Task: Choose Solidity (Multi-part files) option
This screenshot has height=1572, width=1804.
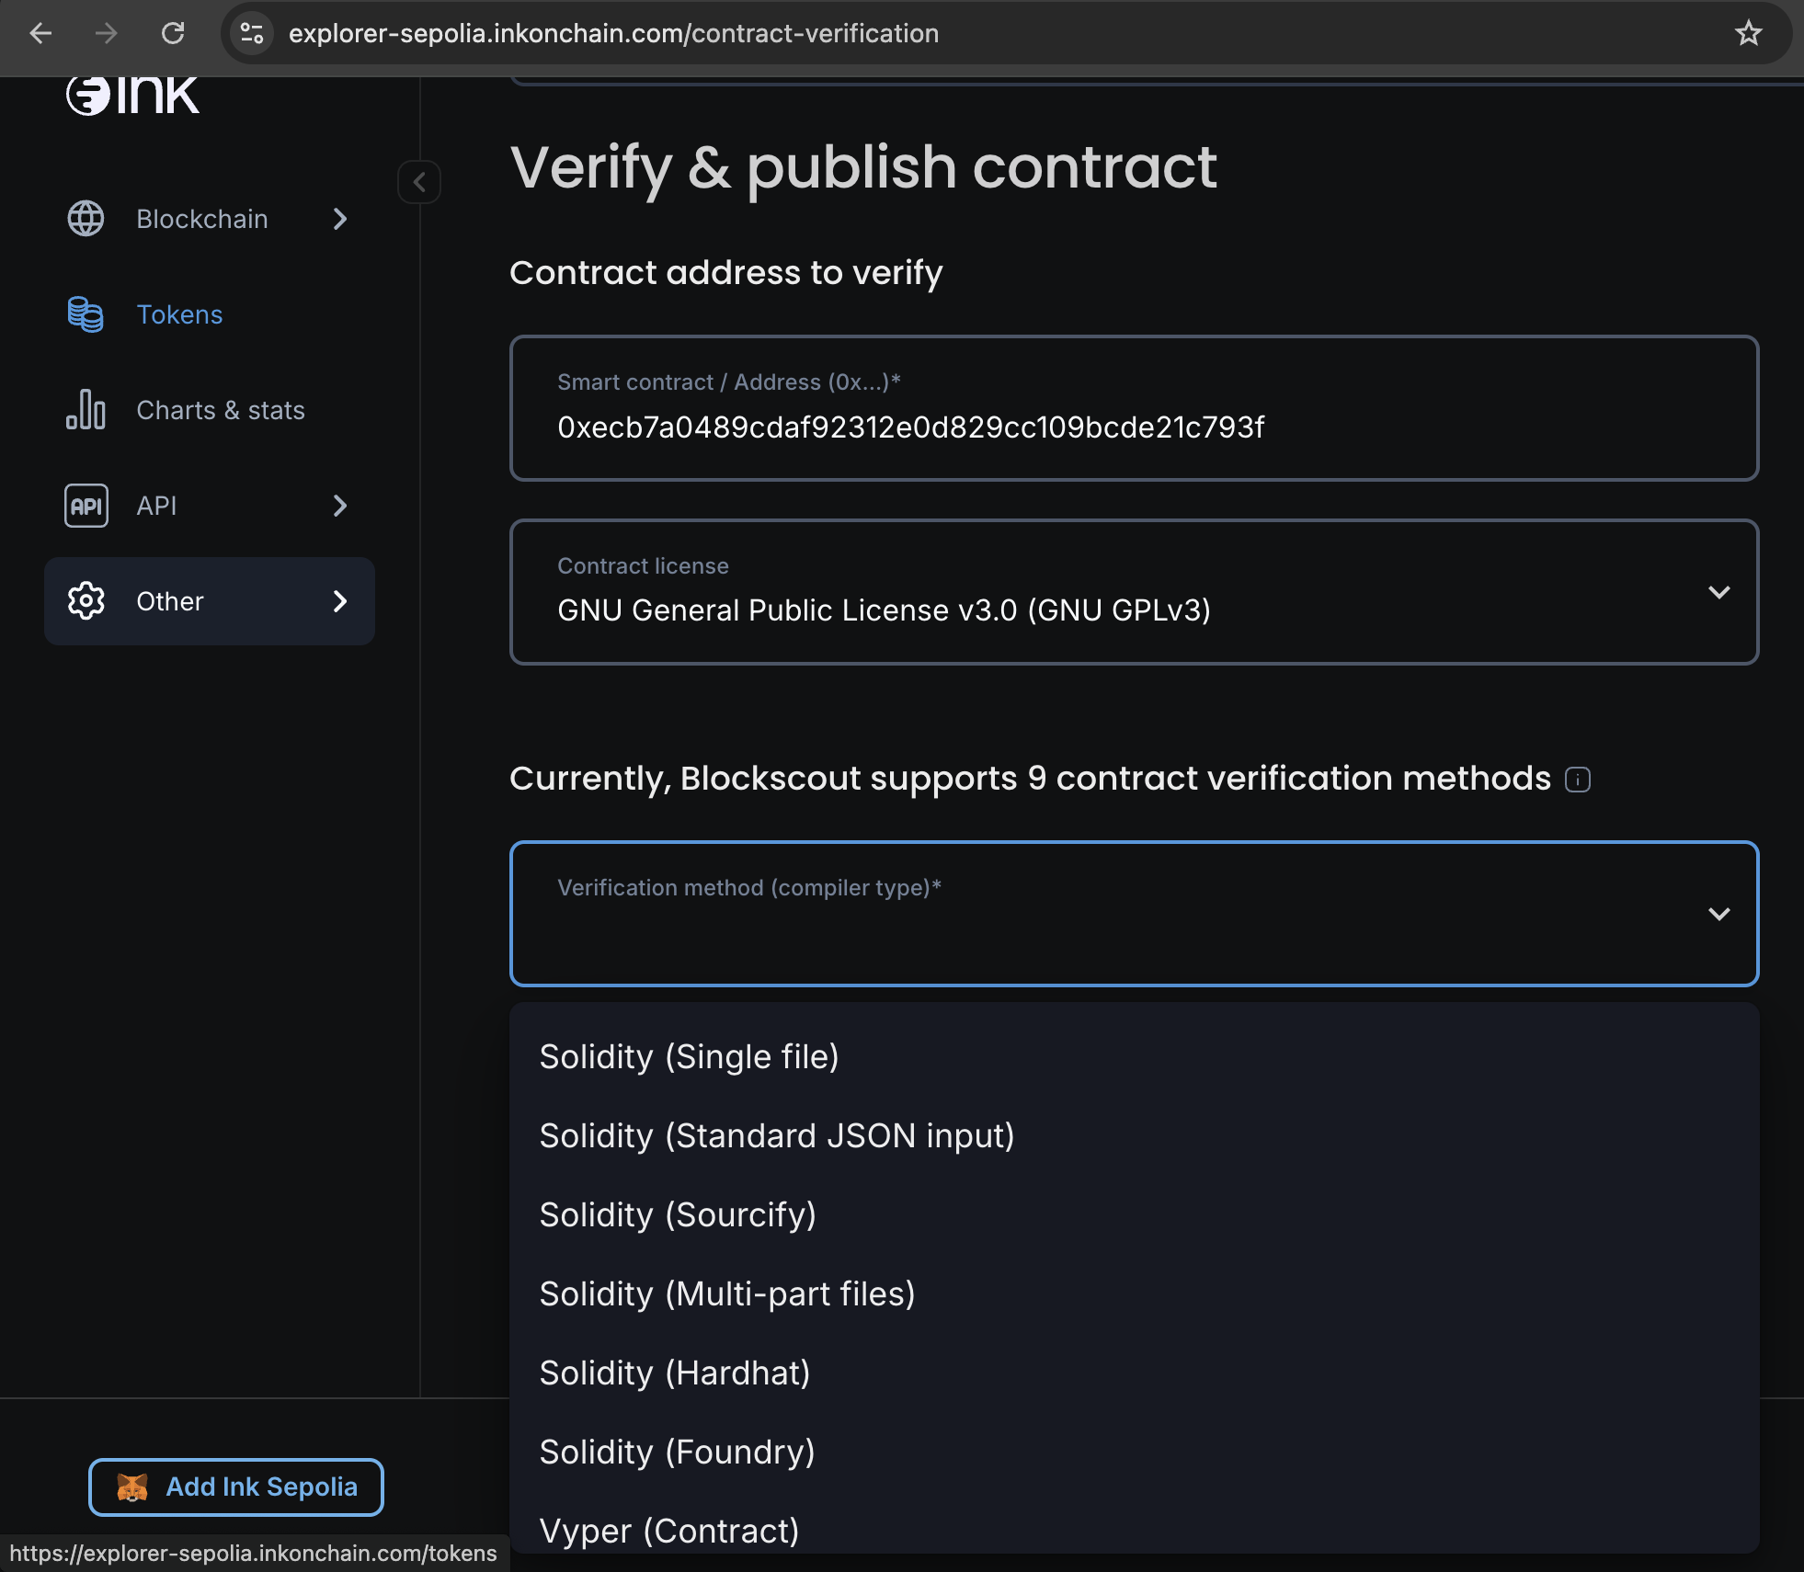Action: 1134,1294
